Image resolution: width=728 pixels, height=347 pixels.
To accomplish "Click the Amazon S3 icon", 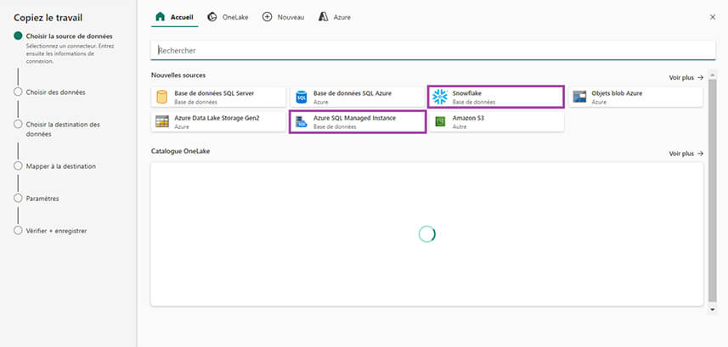I will pos(440,121).
